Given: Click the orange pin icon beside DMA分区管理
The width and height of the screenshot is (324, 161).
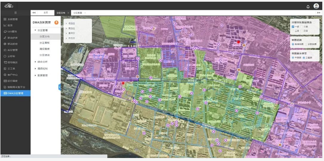Looking at the screenshot, I should (x=56, y=22).
